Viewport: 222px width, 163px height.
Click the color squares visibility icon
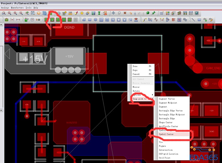point(168,13)
